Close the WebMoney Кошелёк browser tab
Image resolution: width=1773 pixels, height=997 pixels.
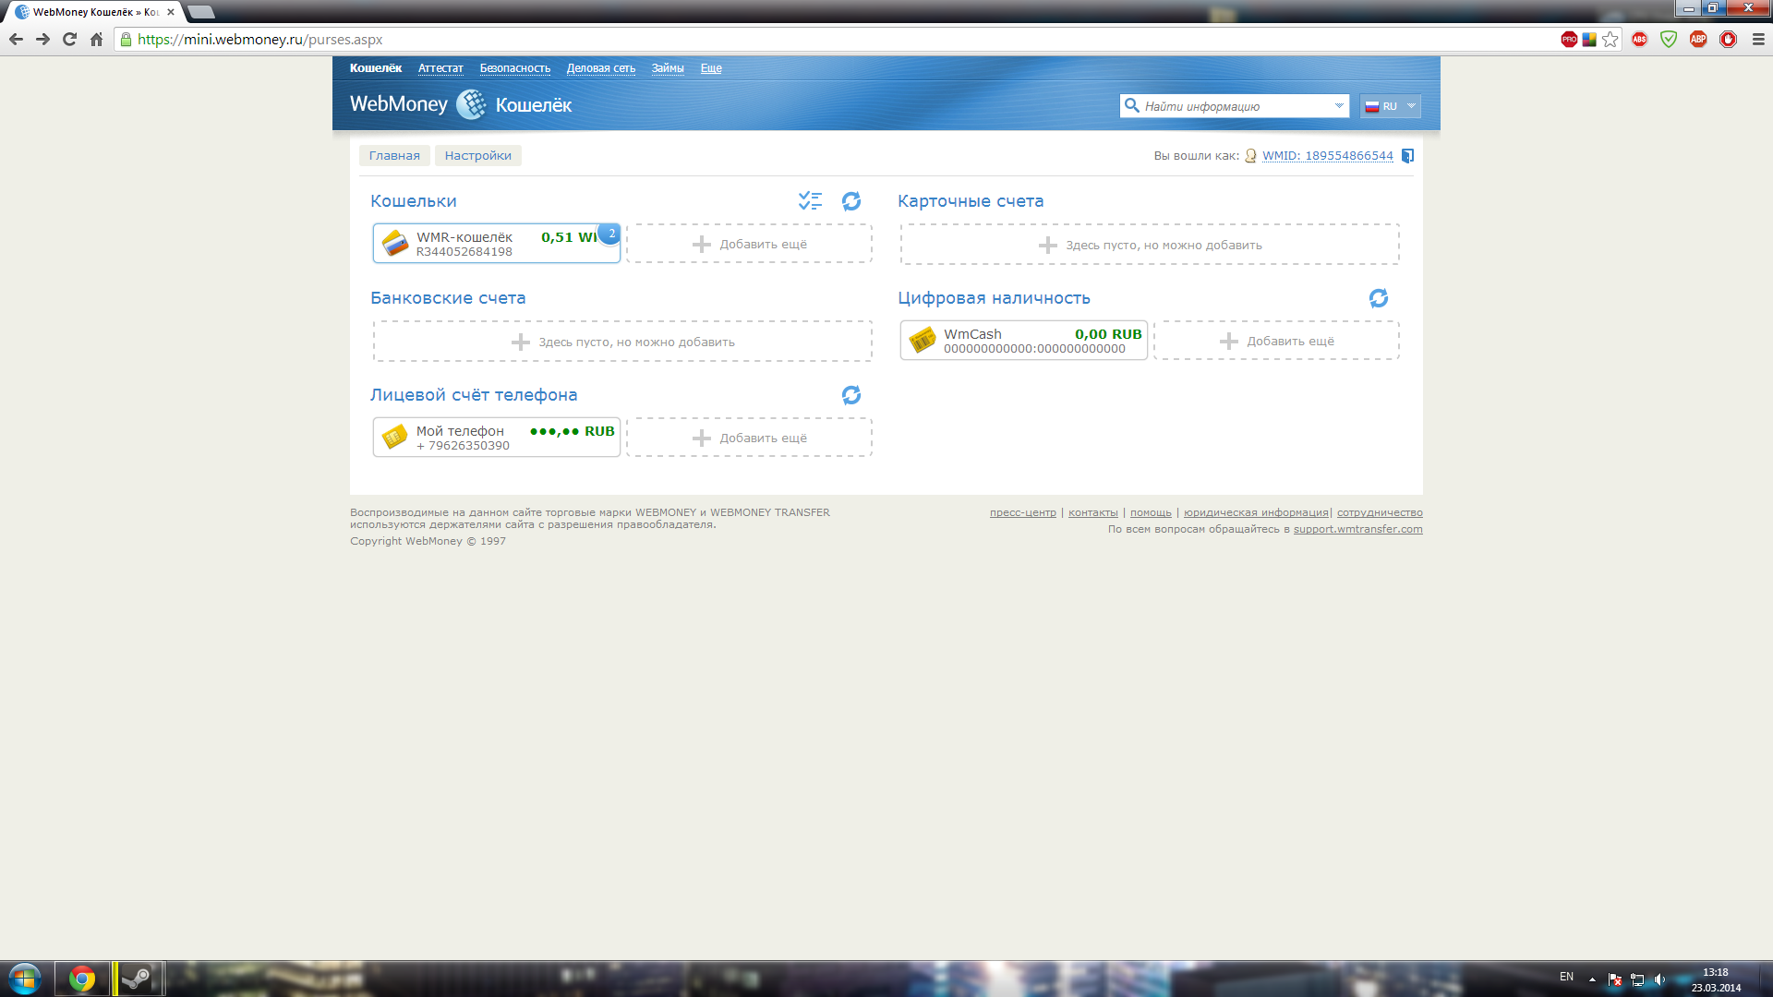tap(171, 12)
